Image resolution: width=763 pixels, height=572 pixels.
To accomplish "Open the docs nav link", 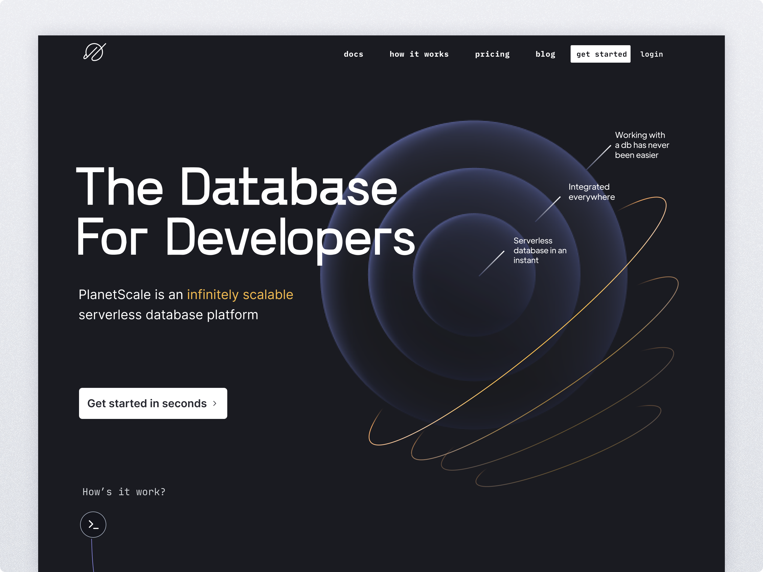I will point(353,54).
